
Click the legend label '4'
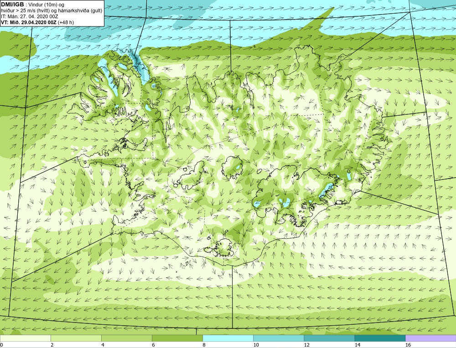[x=103, y=345]
